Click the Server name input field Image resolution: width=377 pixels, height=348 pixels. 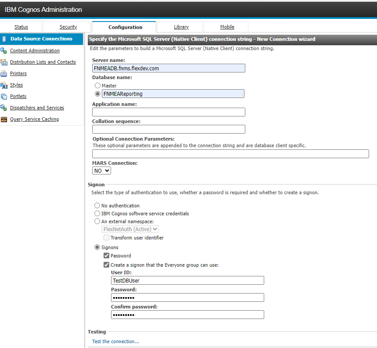pos(169,68)
